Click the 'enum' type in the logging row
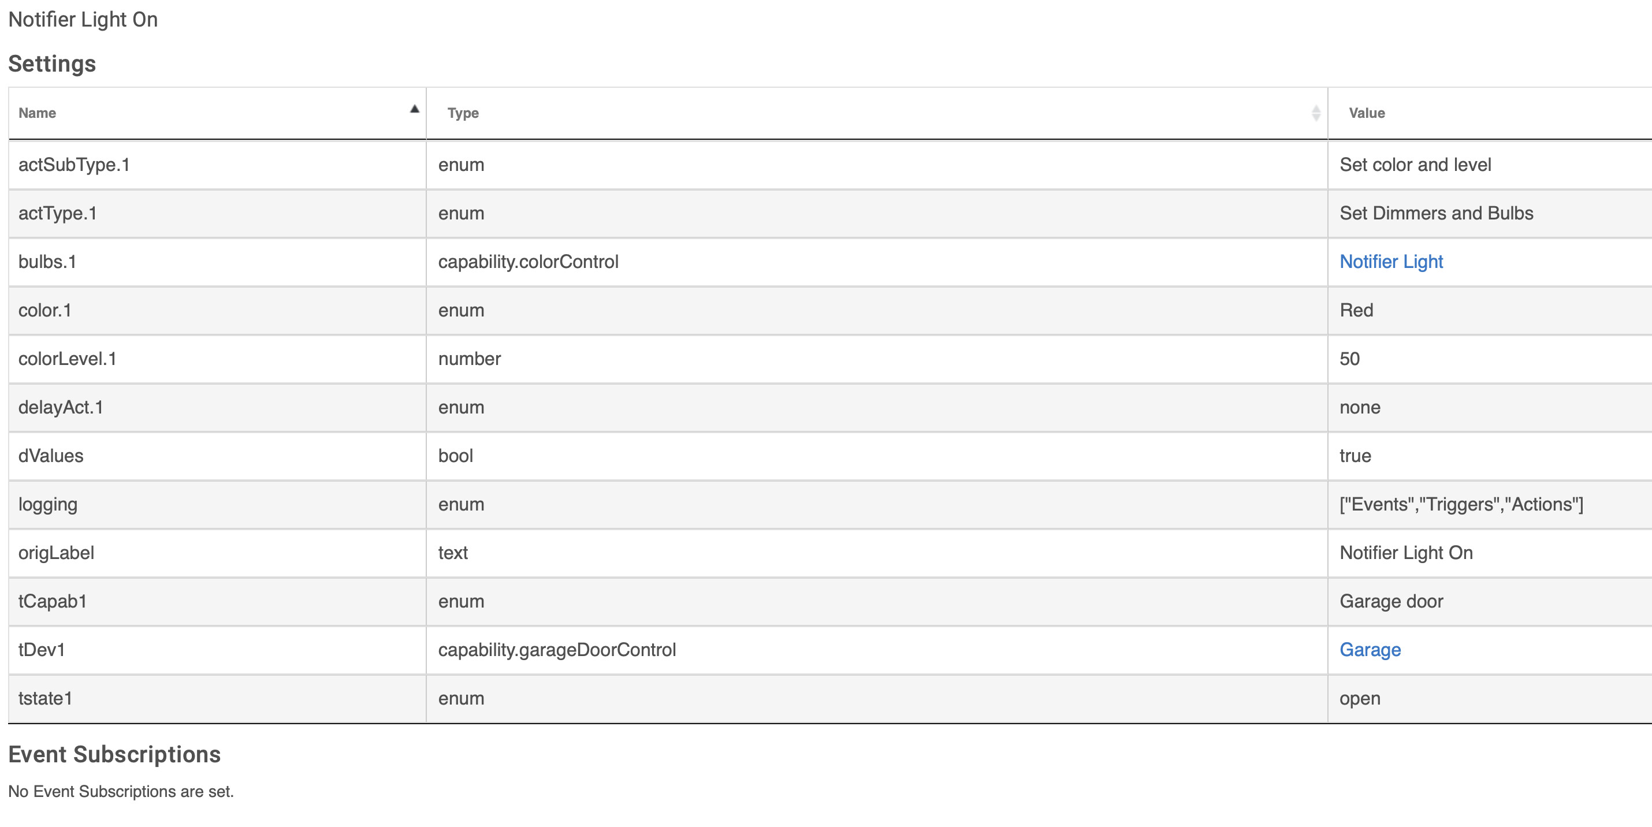This screenshot has width=1652, height=827. pyautogui.click(x=461, y=505)
